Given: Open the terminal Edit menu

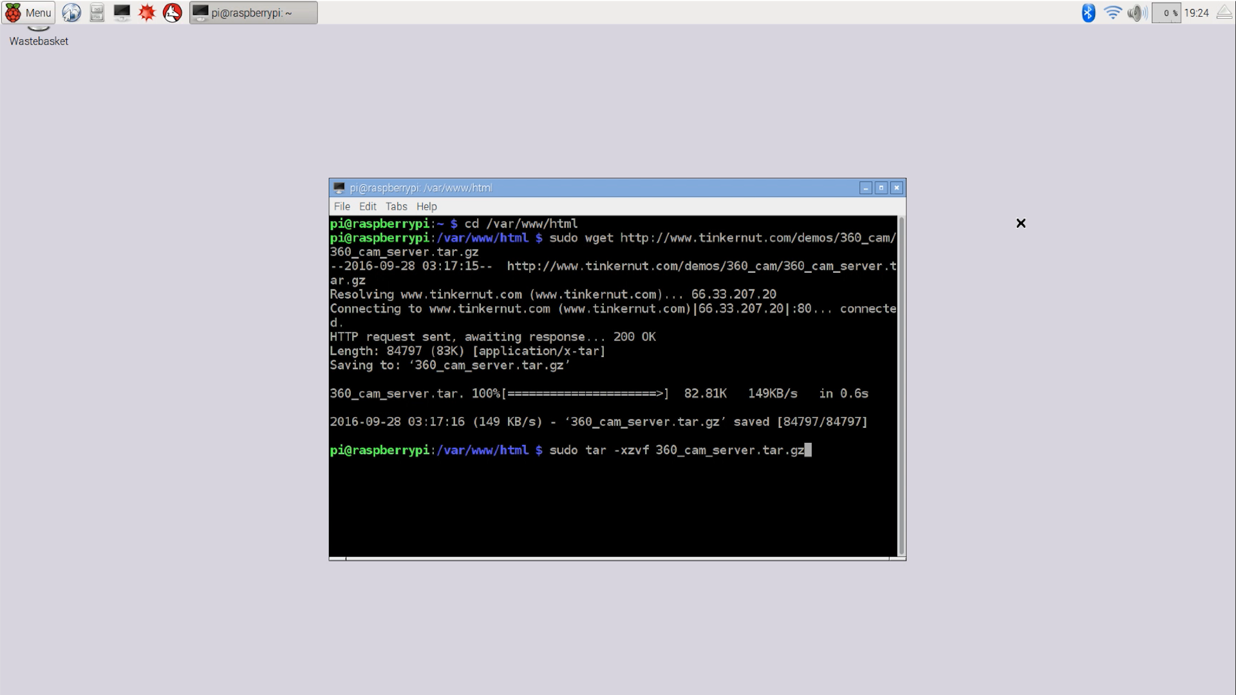Looking at the screenshot, I should pos(368,207).
